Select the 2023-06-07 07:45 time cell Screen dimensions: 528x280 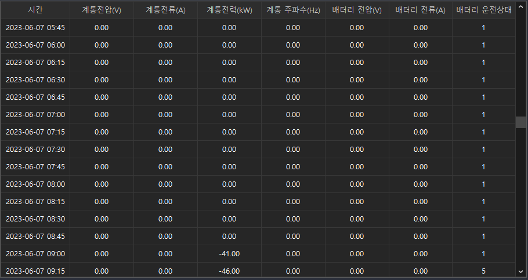tap(35, 167)
